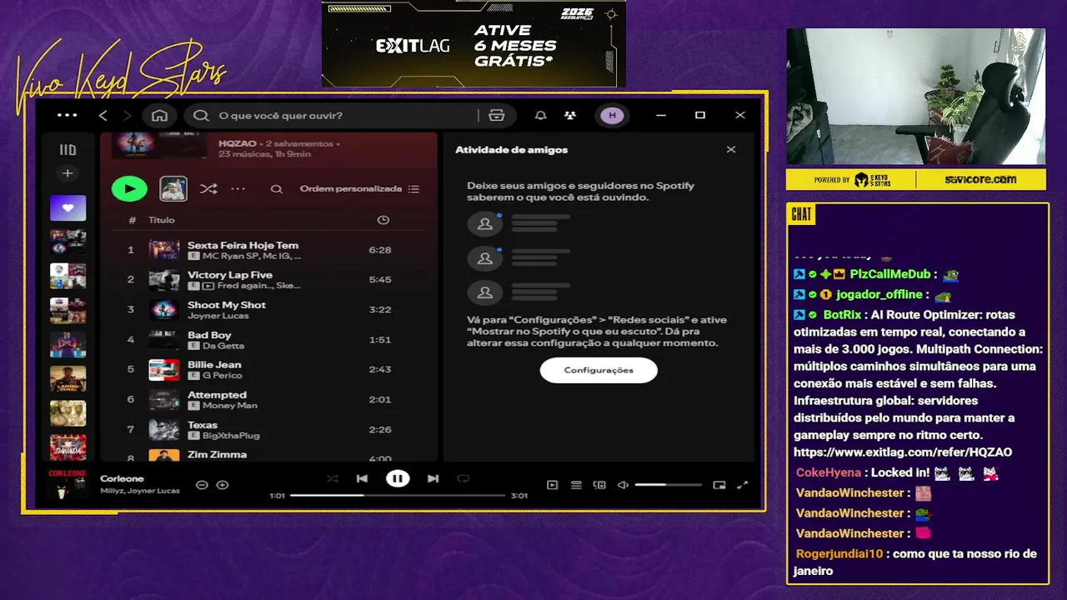Click the 'Billie Jean' album art thumbnail
This screenshot has height=600, width=1067.
click(164, 370)
